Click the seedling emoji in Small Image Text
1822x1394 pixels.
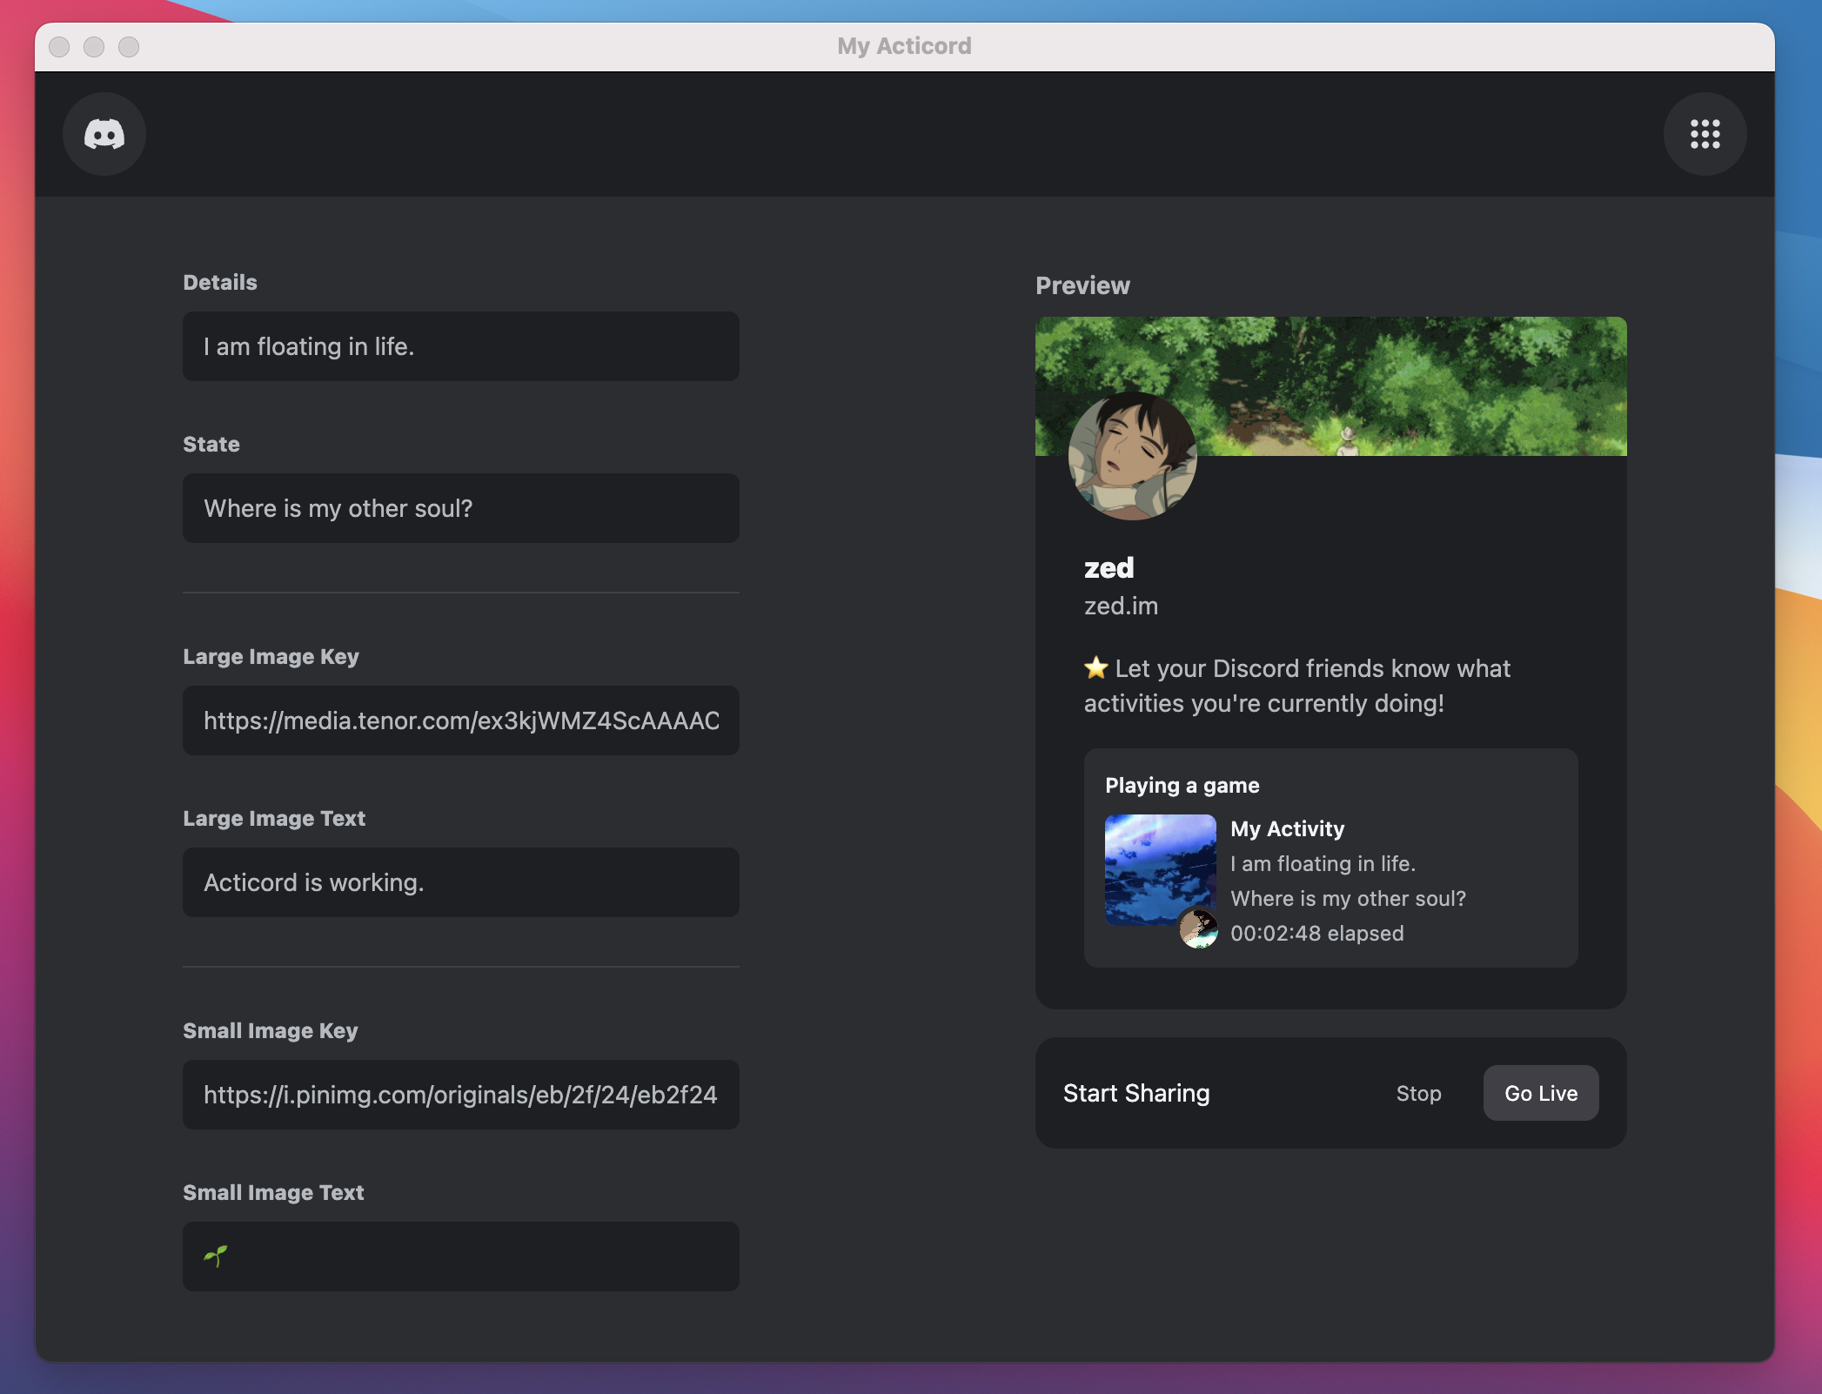point(215,1256)
